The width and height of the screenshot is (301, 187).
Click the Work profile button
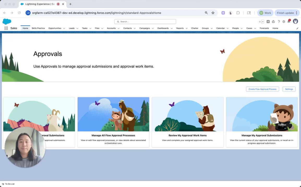(265, 13)
